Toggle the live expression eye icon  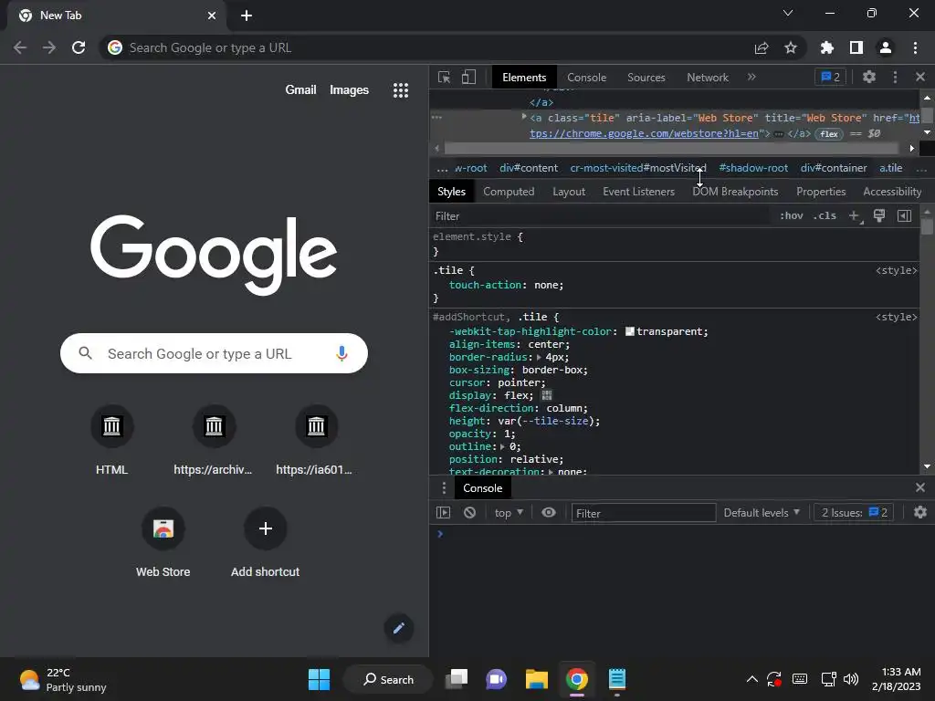click(x=549, y=513)
